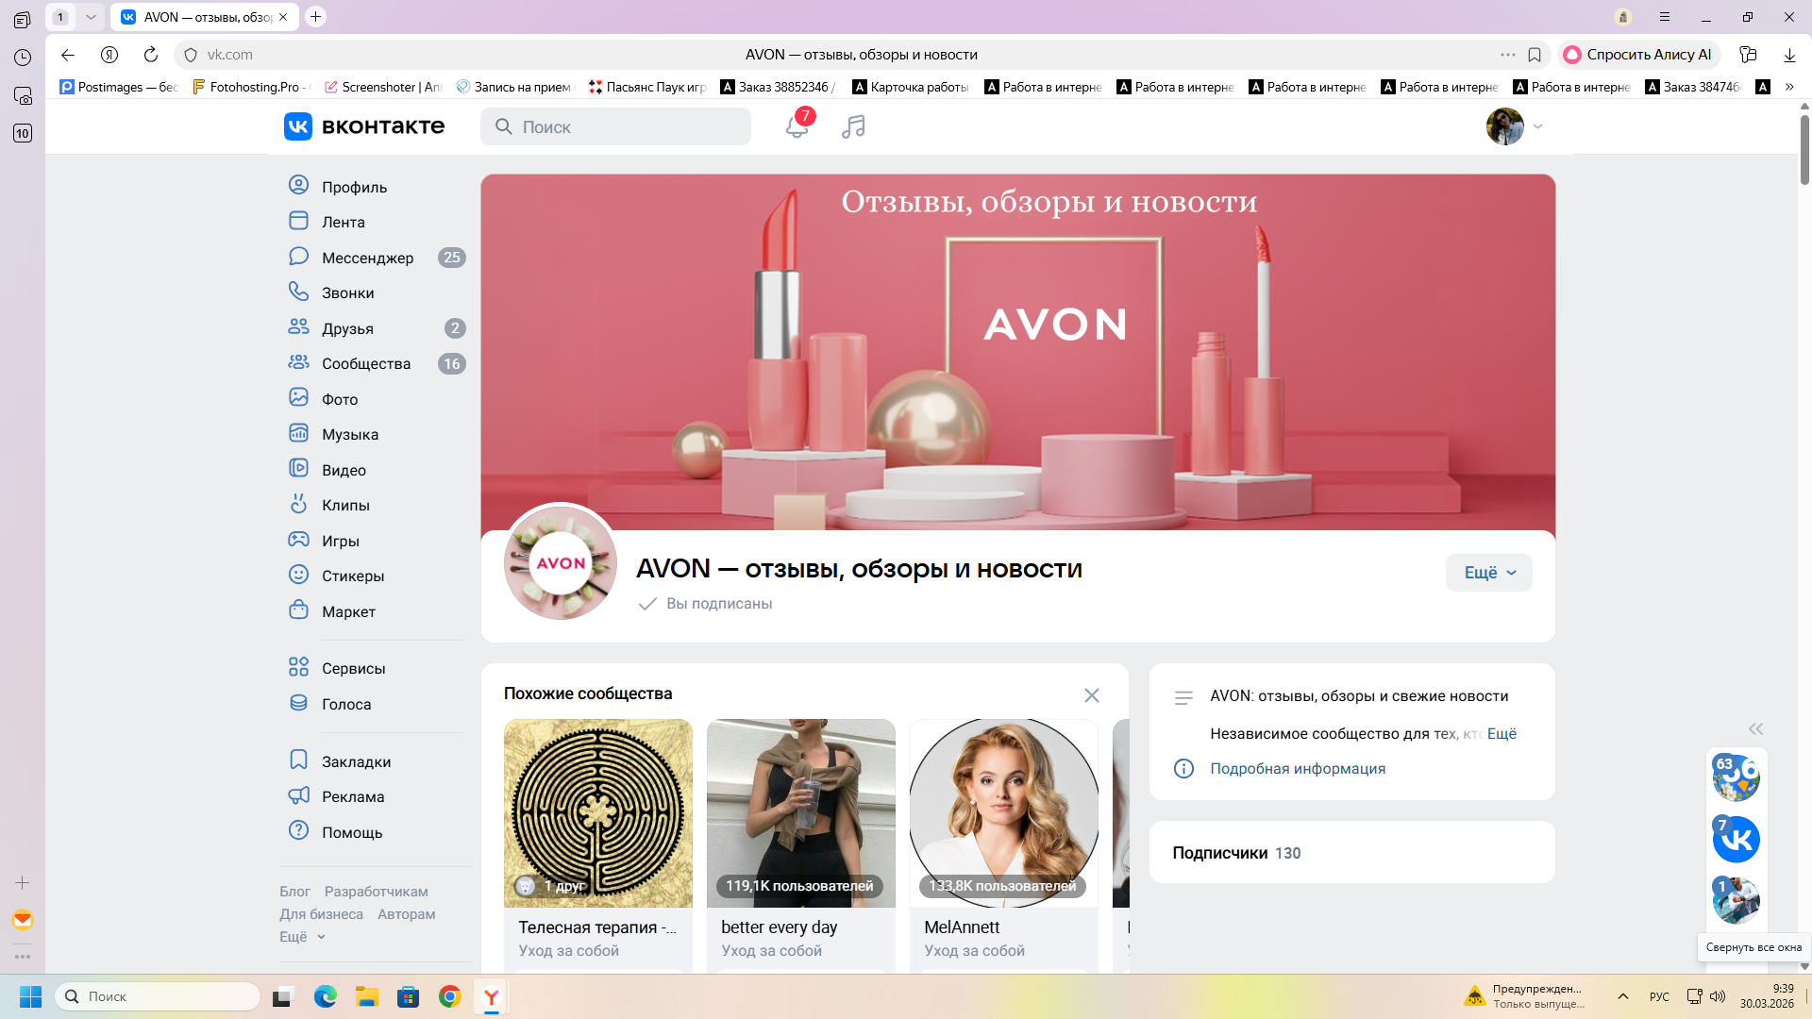Image resolution: width=1812 pixels, height=1019 pixels.
Task: Open Messenger in the left sidebar
Action: pyautogui.click(x=367, y=258)
